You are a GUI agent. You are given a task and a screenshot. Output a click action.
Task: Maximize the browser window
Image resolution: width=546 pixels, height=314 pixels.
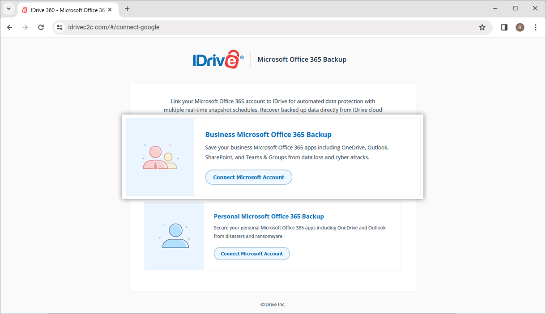515,8
